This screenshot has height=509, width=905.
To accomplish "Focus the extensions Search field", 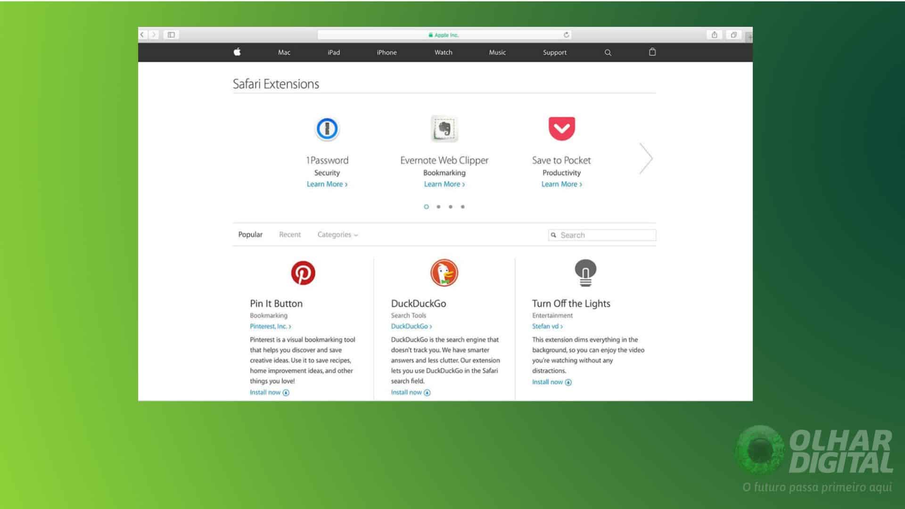I will [x=602, y=235].
